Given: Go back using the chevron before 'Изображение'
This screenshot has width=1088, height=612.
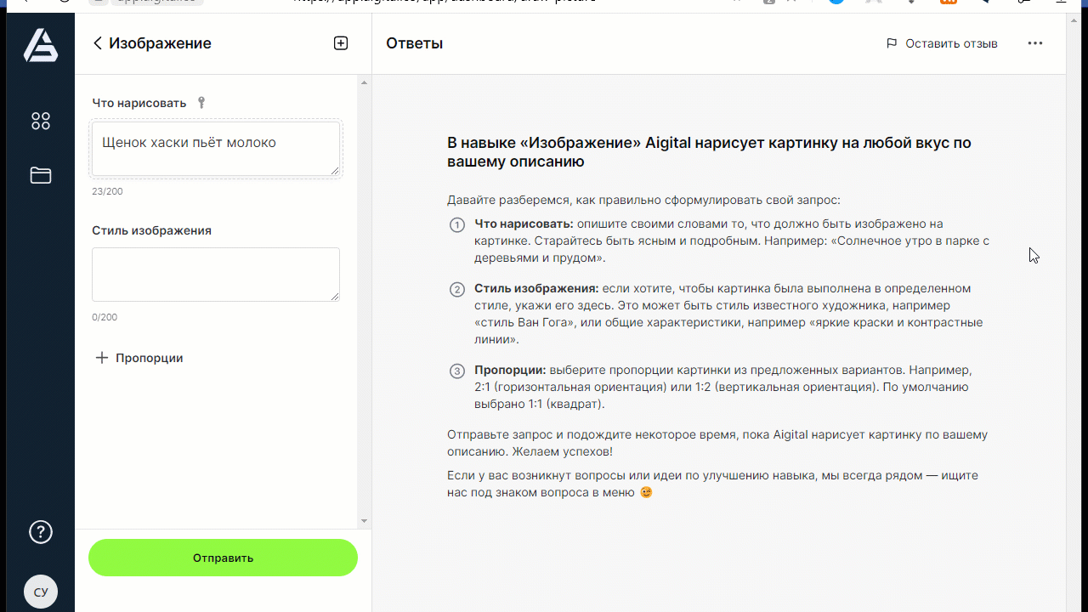Looking at the screenshot, I should point(97,42).
